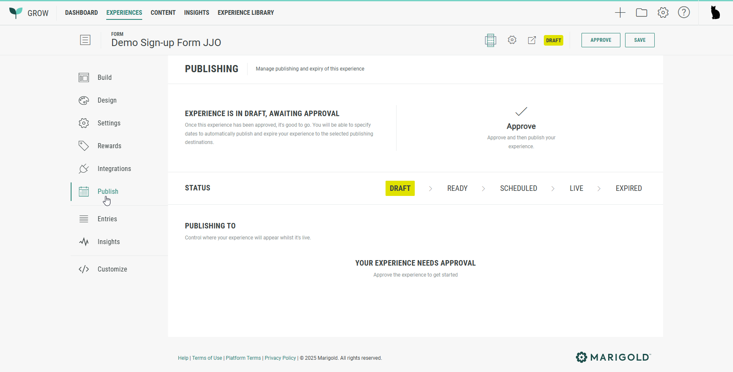
Task: Open the Integrations sidebar item
Action: [x=114, y=169]
